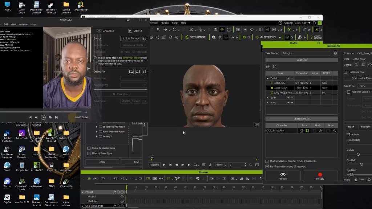Open the Realtime playback mode dropdown
Screen dimensions: 372x209
point(154,165)
